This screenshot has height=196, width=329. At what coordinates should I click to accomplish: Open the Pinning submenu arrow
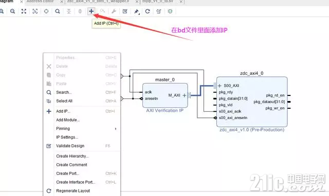[x=116, y=129]
